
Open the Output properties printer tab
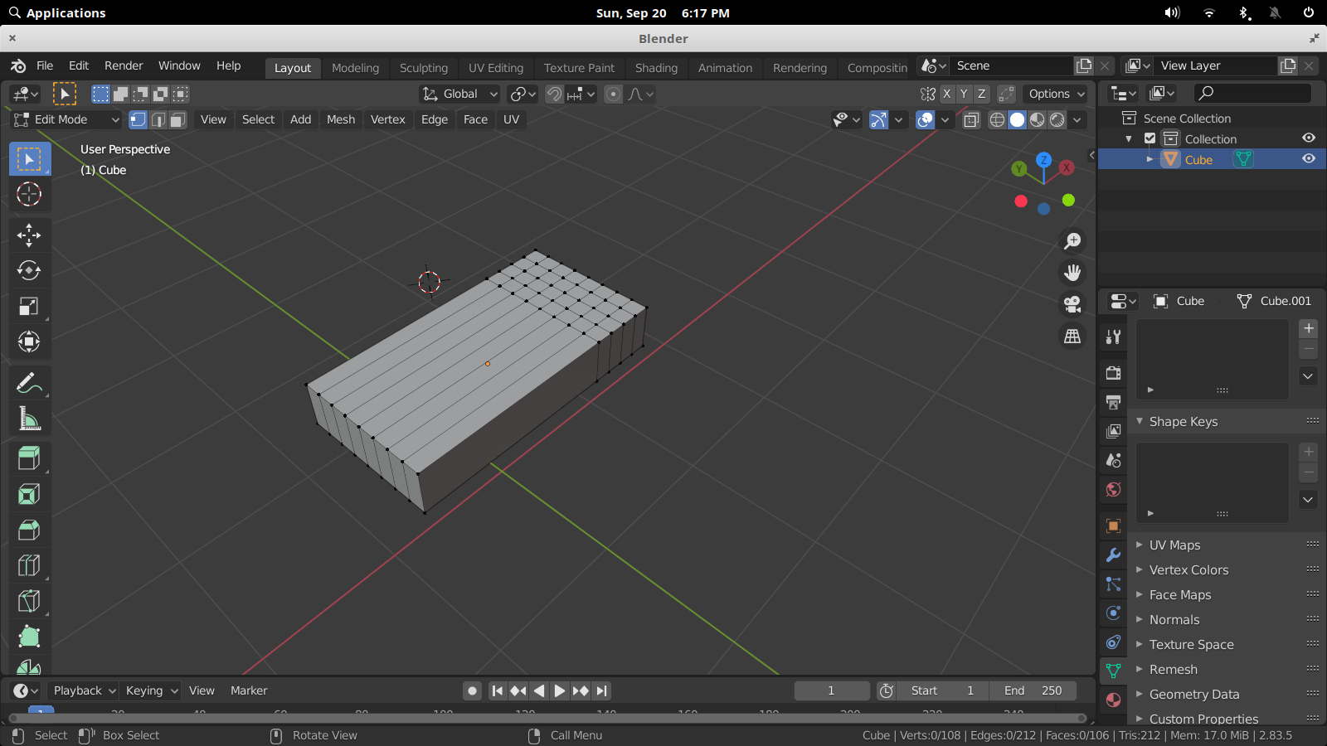(x=1113, y=402)
